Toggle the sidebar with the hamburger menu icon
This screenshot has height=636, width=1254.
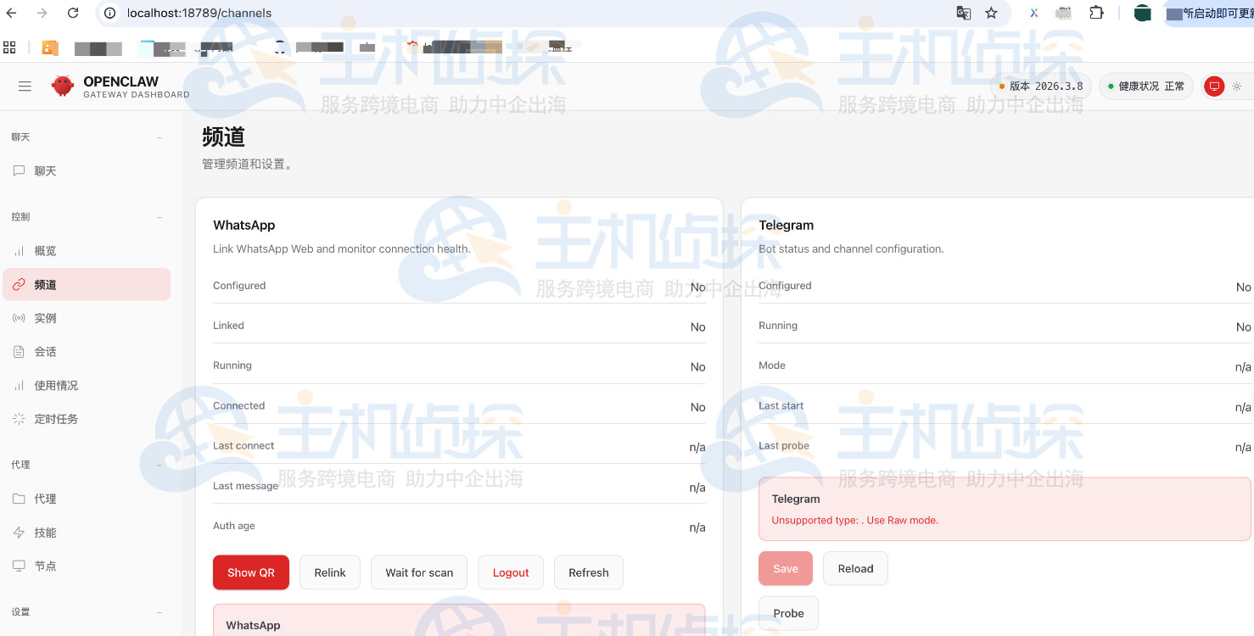pyautogui.click(x=25, y=86)
